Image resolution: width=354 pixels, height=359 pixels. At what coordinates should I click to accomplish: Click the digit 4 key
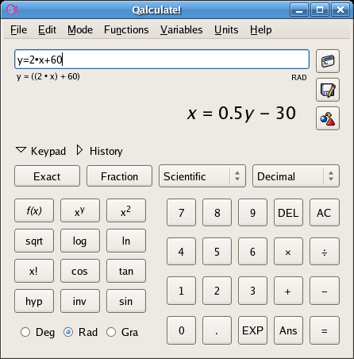(181, 252)
